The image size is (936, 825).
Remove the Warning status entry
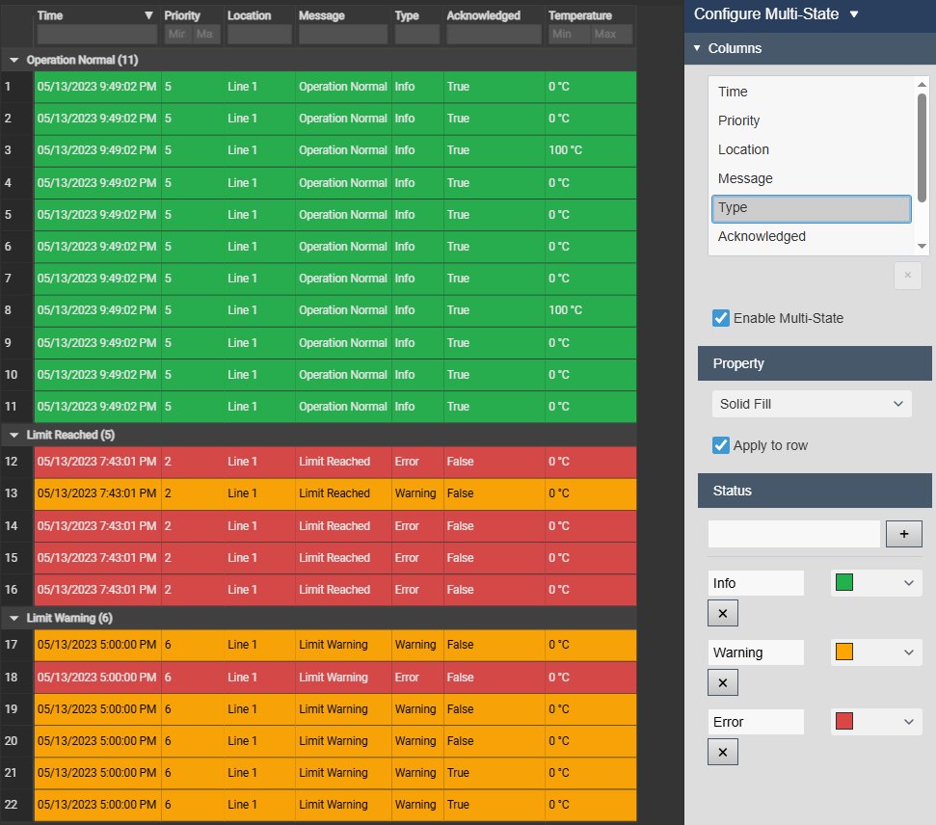[x=722, y=682]
